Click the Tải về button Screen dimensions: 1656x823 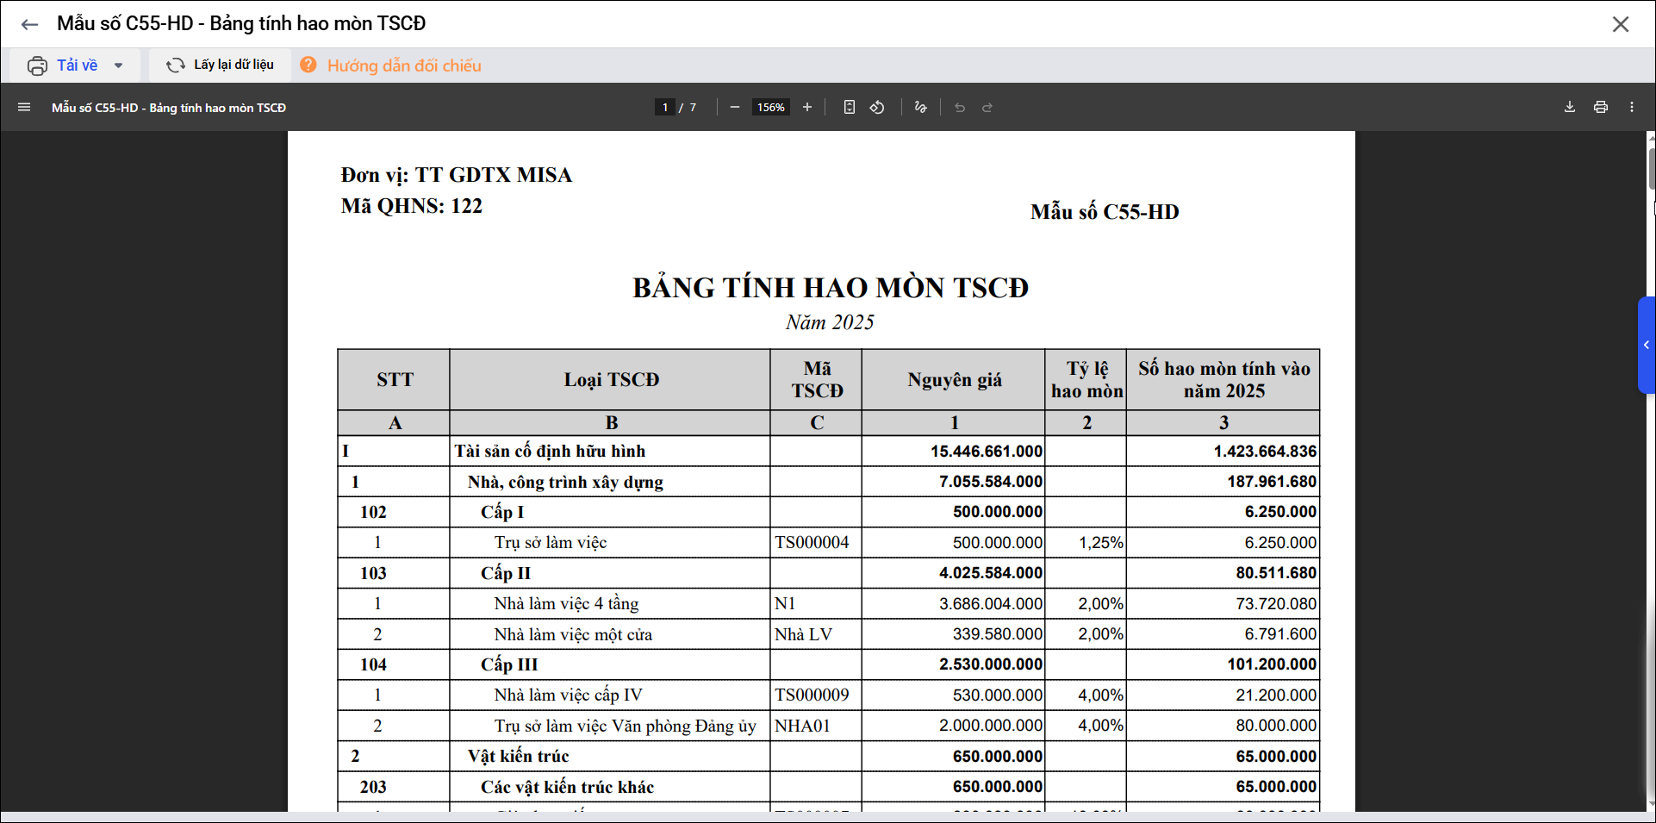tap(65, 65)
